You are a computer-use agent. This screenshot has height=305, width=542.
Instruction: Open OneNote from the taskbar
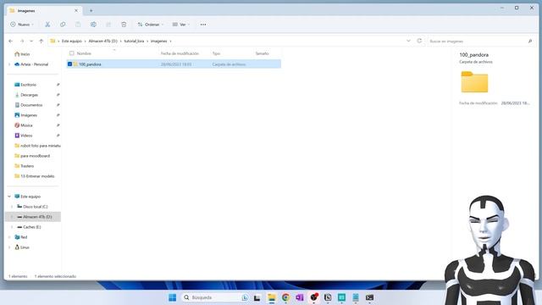tap(299, 297)
